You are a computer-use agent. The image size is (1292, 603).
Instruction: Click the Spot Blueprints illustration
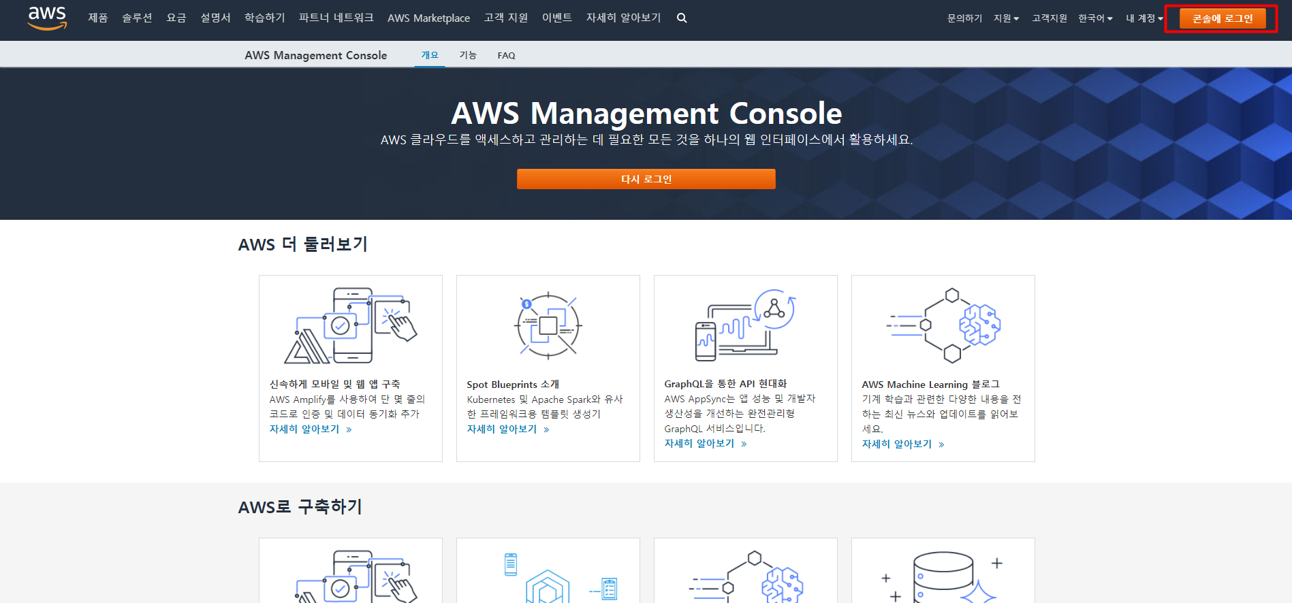[x=548, y=326]
